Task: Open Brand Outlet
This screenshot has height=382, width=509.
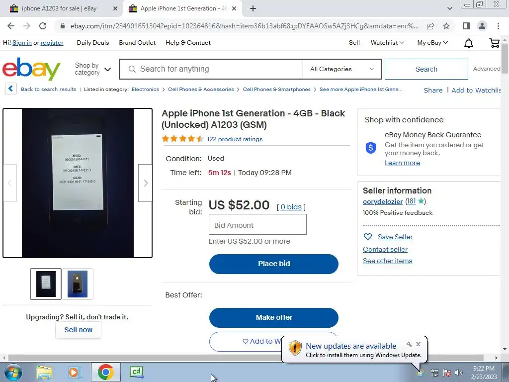Action: 137,43
